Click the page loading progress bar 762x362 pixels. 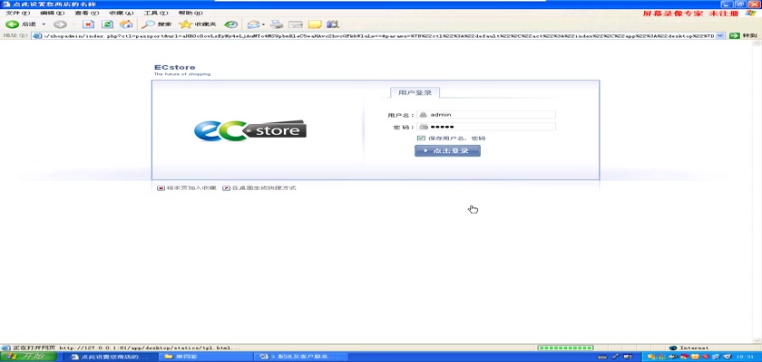564,348
